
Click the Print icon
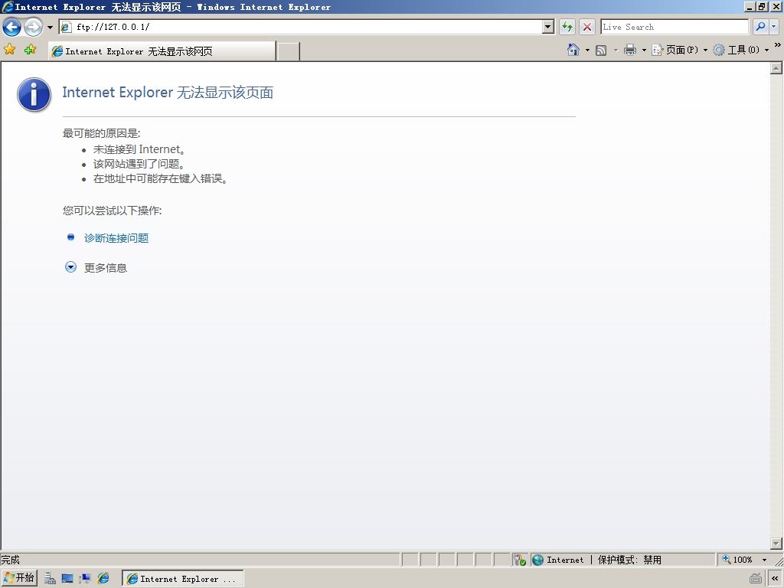630,50
